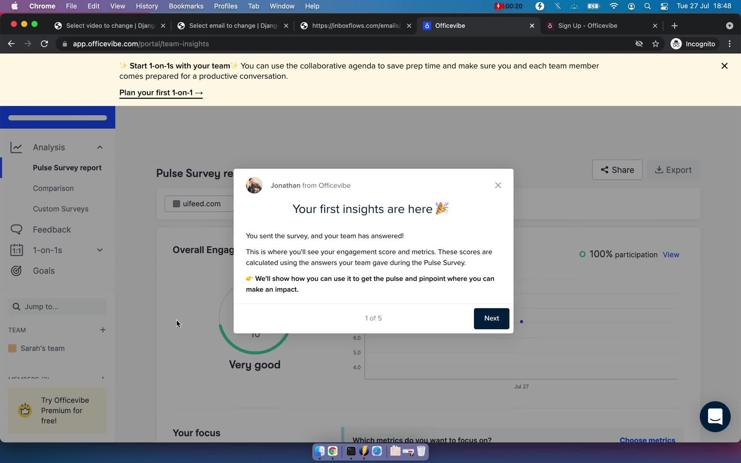
Task: Click Next button in onboarding modal
Action: [491, 318]
